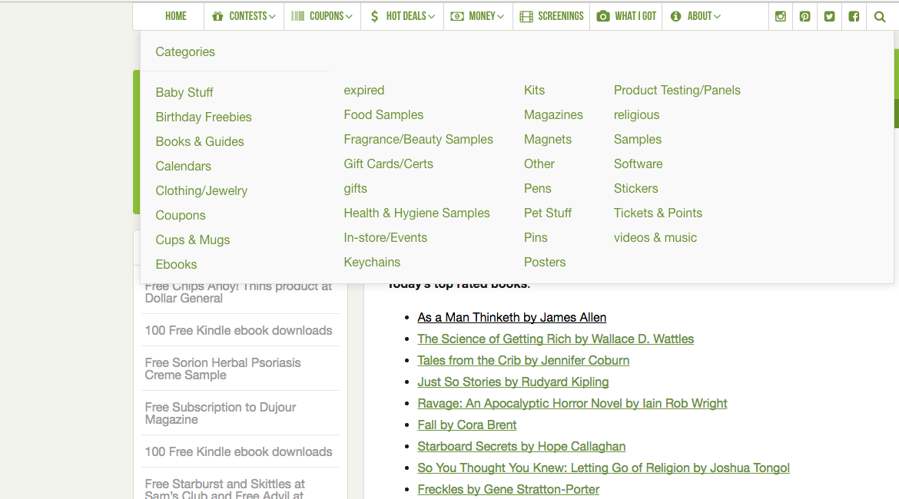
Task: Expand the About dropdown arrow
Action: [717, 17]
